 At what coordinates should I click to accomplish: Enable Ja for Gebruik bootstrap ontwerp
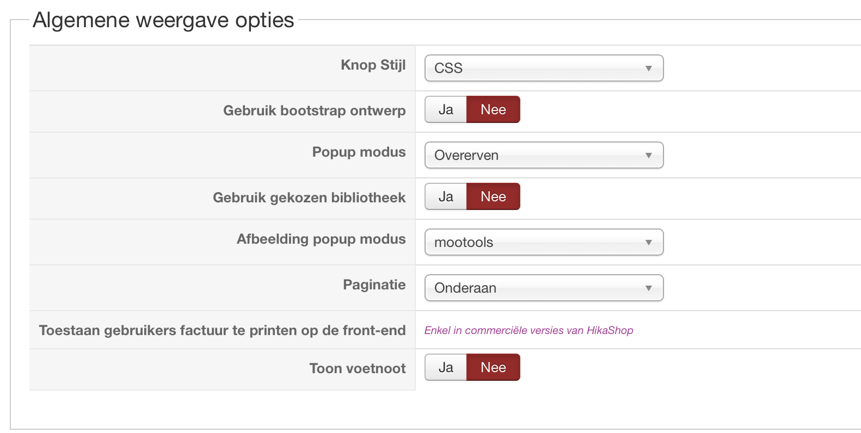pos(446,110)
